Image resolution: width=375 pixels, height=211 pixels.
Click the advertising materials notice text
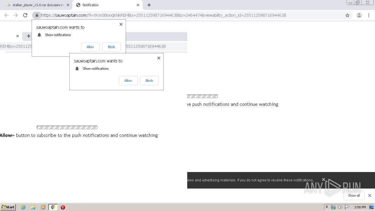coord(250,180)
